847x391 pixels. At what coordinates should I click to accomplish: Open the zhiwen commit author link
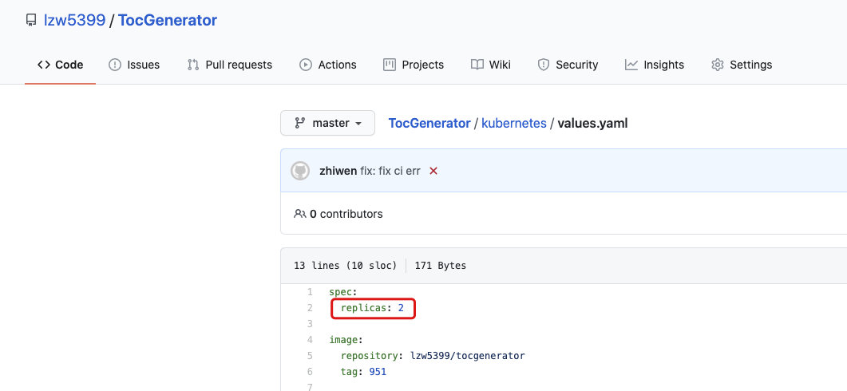tap(338, 172)
